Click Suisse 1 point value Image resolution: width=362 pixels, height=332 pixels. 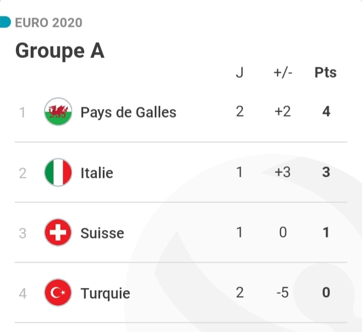click(x=326, y=233)
